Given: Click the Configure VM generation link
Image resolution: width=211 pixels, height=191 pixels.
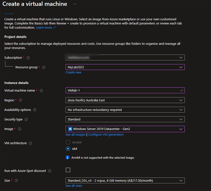Looking at the screenshot, I should pyautogui.click(x=106, y=135).
